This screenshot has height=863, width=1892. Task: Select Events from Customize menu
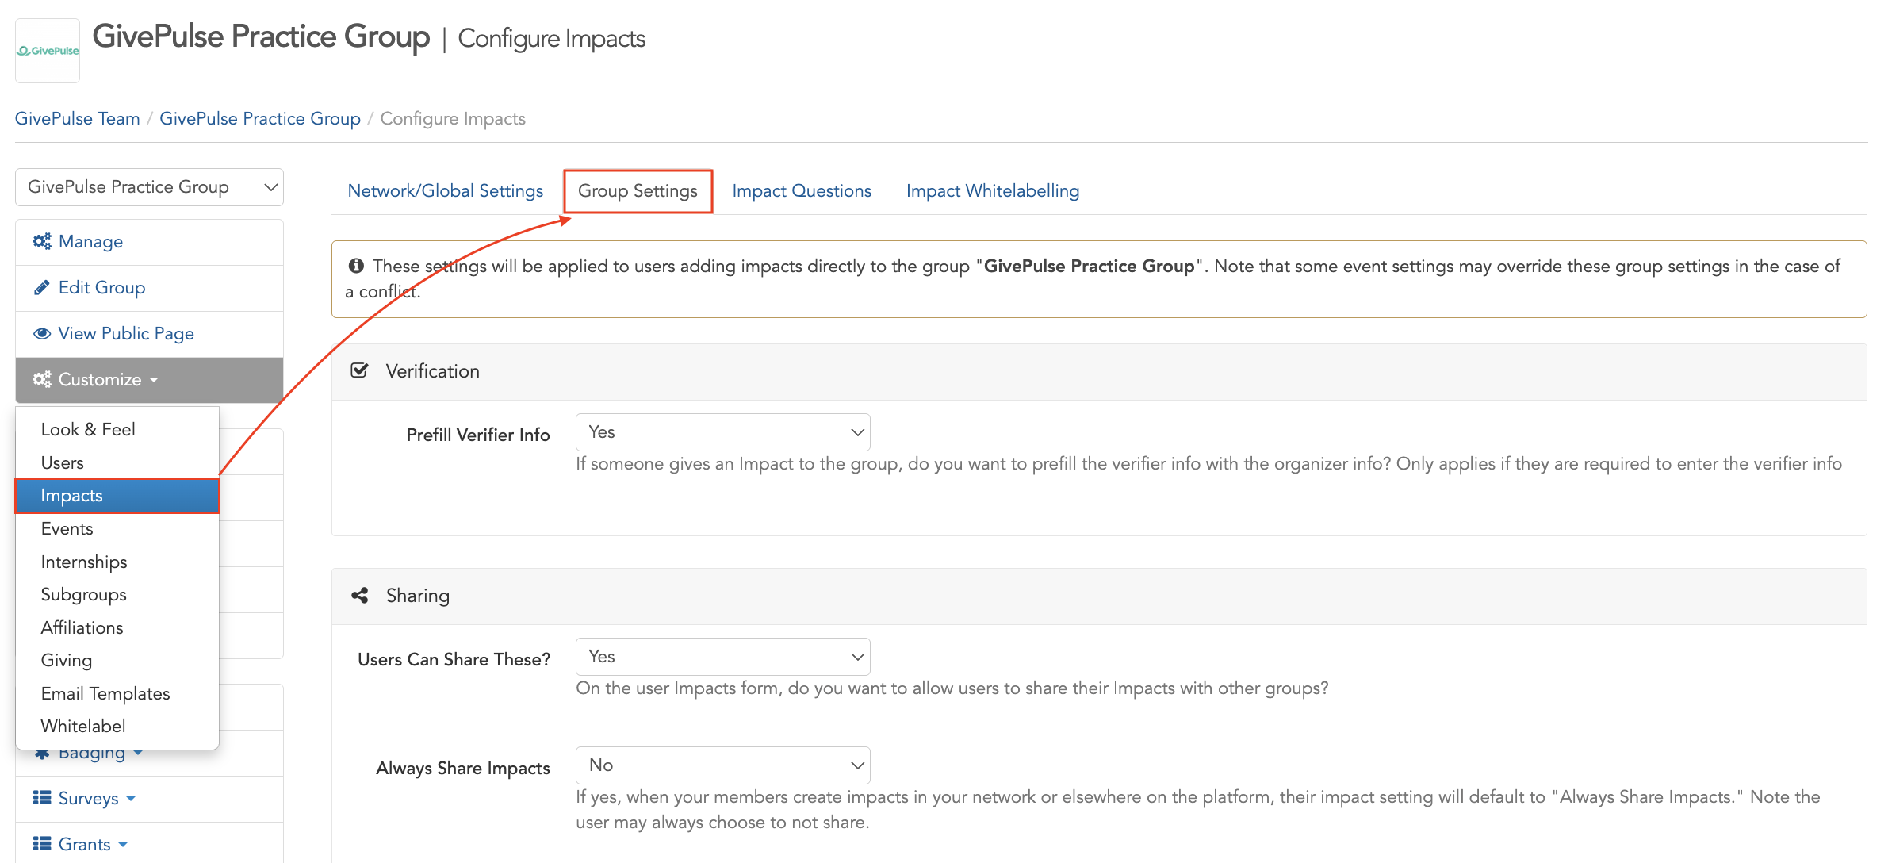tap(117, 529)
